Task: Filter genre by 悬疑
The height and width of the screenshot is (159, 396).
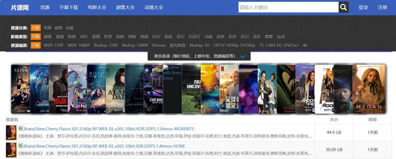Action: [144, 37]
